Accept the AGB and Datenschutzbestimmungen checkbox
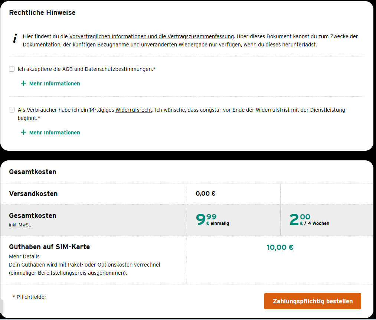376x320 pixels. 12,69
